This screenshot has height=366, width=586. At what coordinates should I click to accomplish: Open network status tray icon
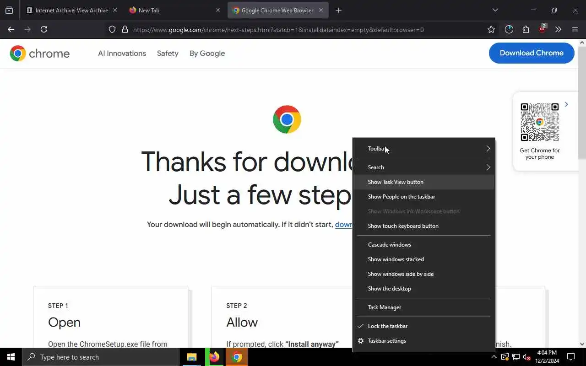click(x=516, y=357)
